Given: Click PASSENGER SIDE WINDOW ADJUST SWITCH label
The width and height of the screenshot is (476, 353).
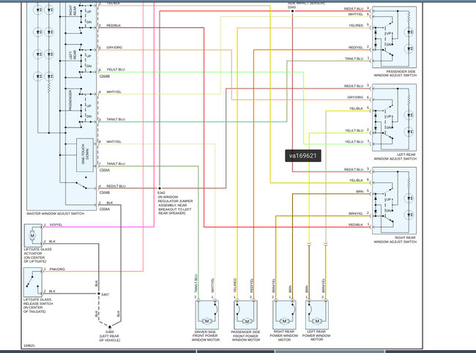Looking at the screenshot, I should (x=395, y=73).
